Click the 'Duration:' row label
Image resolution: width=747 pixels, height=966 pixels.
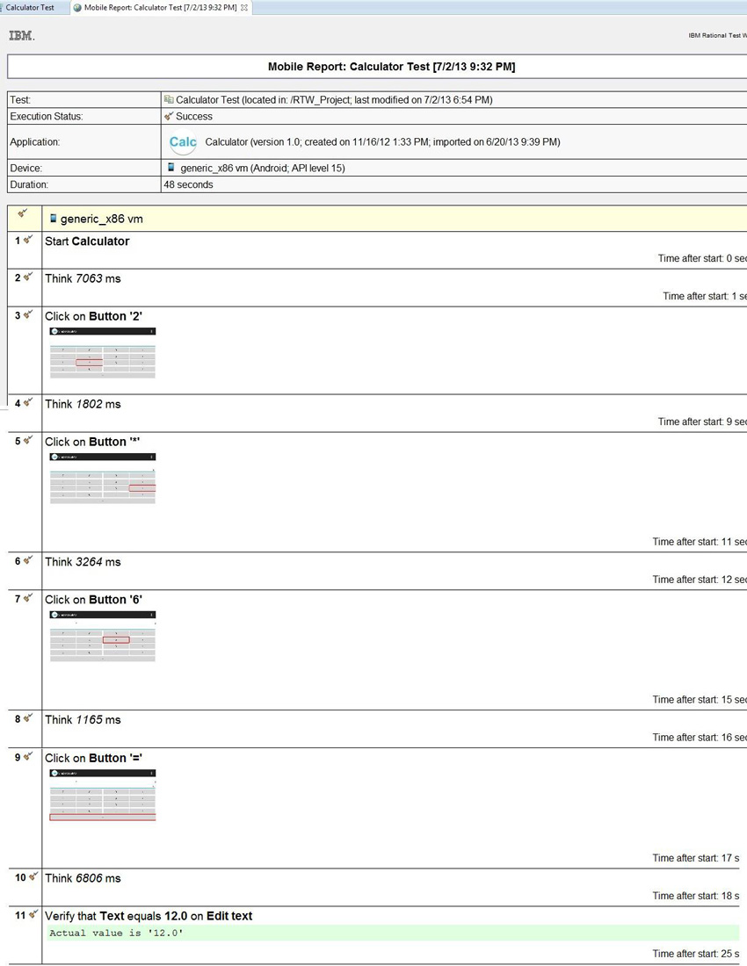coord(29,184)
